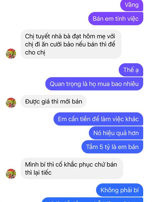Screen dimensions: 152x202
Task: Select the 'Thế ạ' sent message
Action: pos(131,70)
